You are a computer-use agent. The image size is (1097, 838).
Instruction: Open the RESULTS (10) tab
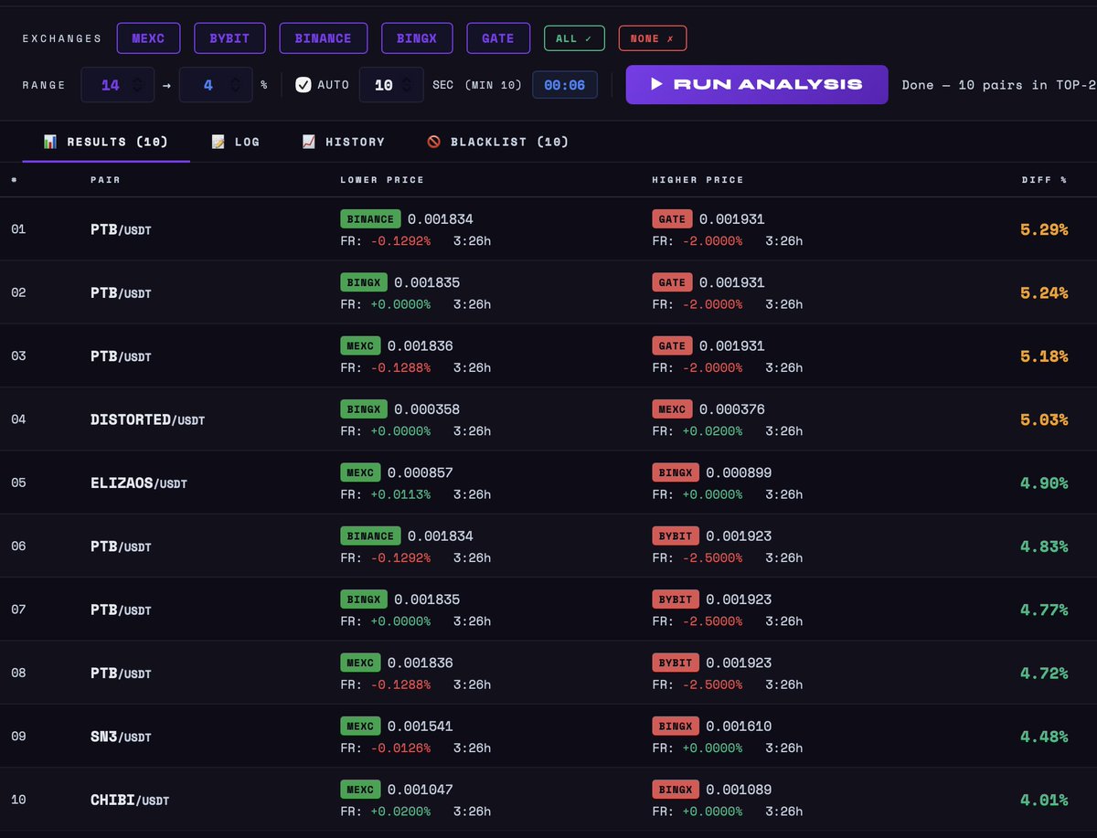[x=106, y=142]
